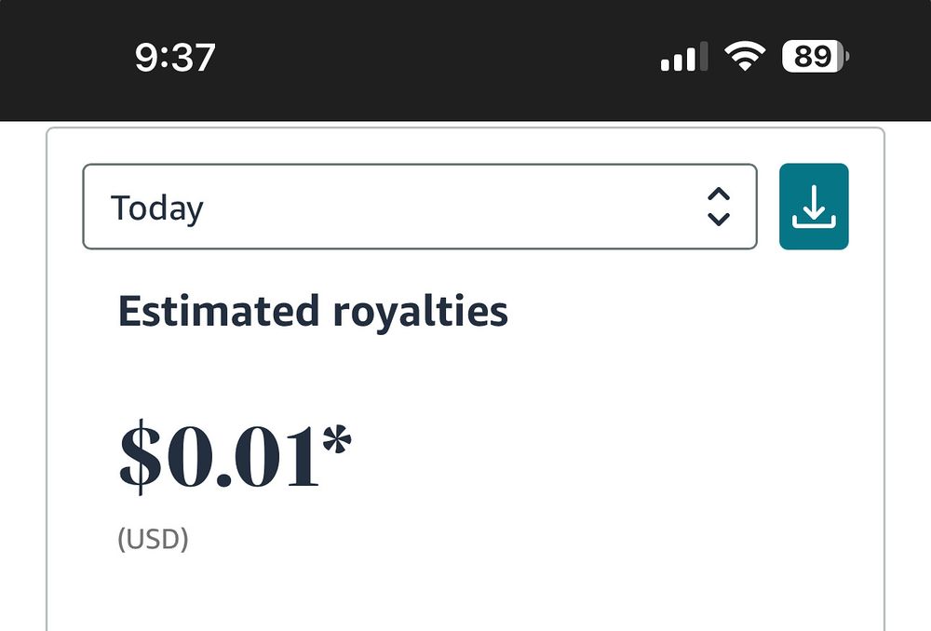Click the asterisk next to $0.01
The height and width of the screenshot is (631, 931).
[x=337, y=440]
